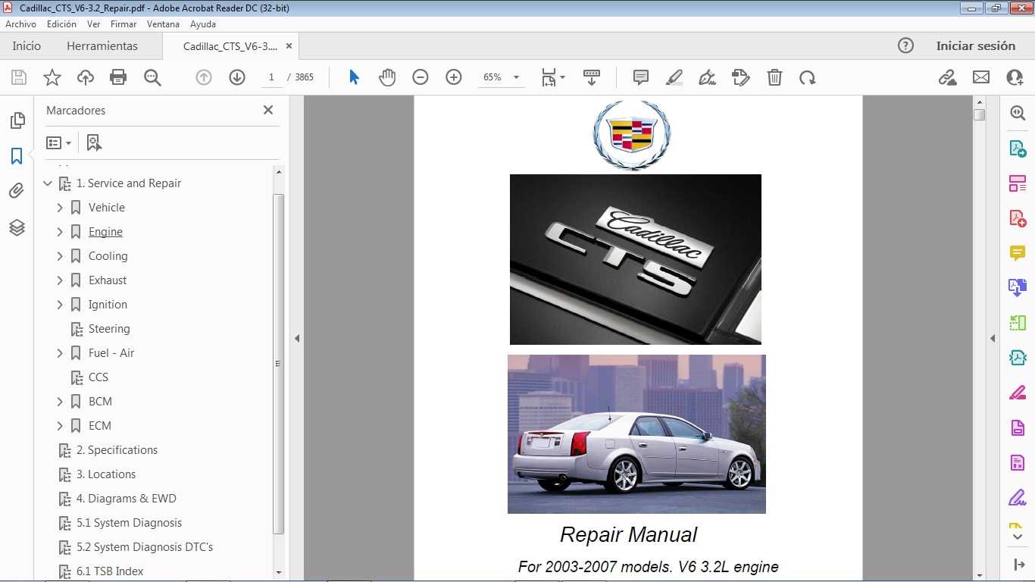This screenshot has width=1035, height=582.
Task: Click the scrolling mode keyboard icon
Action: tap(592, 77)
